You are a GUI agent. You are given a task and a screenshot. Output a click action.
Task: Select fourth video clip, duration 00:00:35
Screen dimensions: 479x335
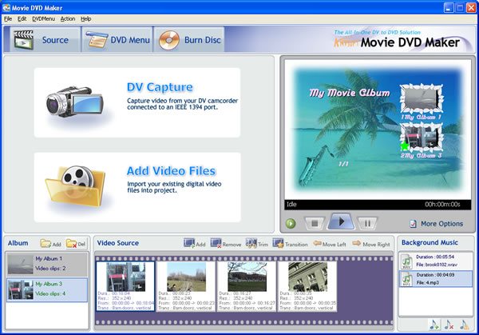click(307, 286)
